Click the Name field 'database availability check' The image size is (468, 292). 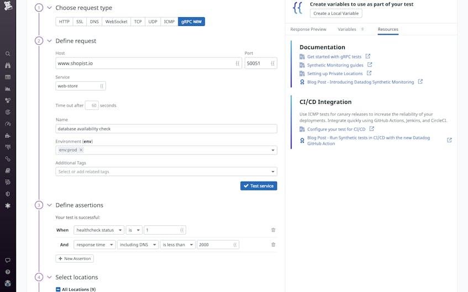tap(166, 129)
